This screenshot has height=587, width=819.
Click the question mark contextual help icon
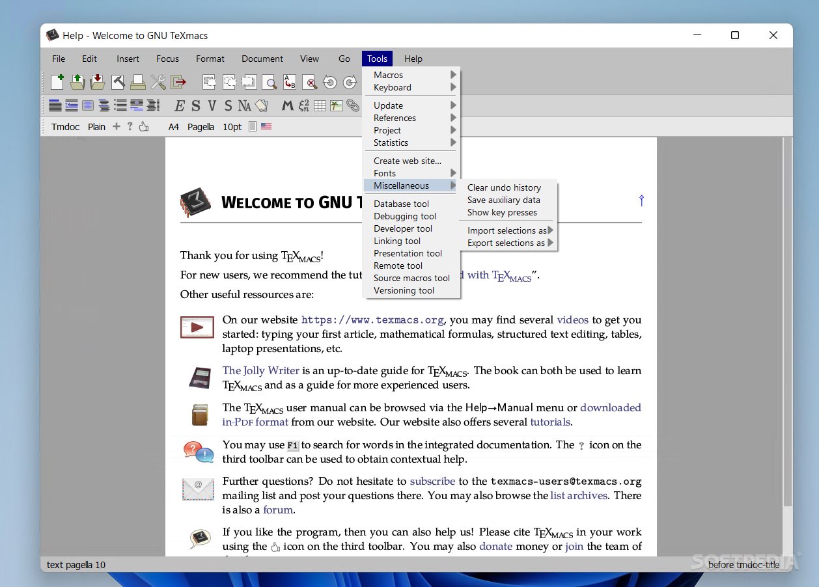click(x=130, y=127)
